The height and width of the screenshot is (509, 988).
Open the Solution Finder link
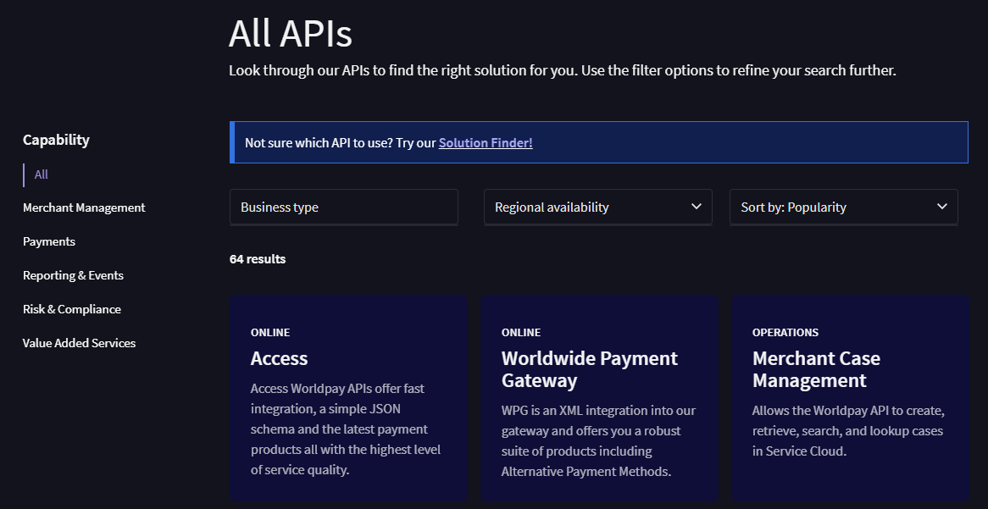coord(486,142)
